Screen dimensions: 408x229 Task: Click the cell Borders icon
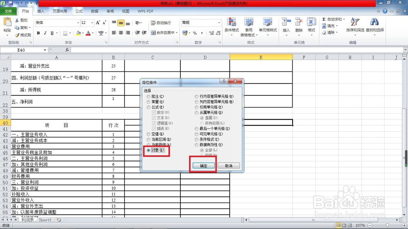coord(65,33)
